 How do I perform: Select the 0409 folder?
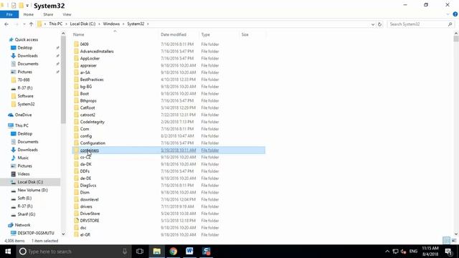[84, 44]
